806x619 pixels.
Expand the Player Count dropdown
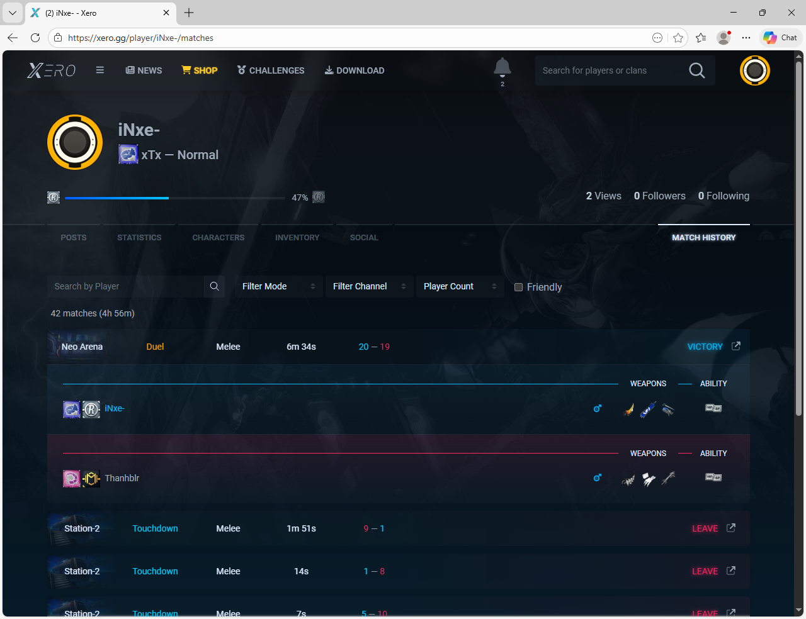coord(460,286)
